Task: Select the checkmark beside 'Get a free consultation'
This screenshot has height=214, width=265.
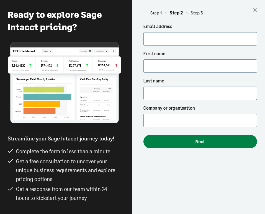Action: (x=11, y=161)
